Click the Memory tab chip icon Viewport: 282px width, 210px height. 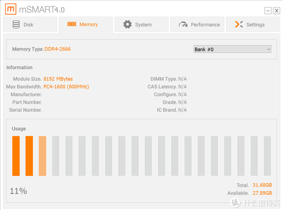(x=72, y=24)
